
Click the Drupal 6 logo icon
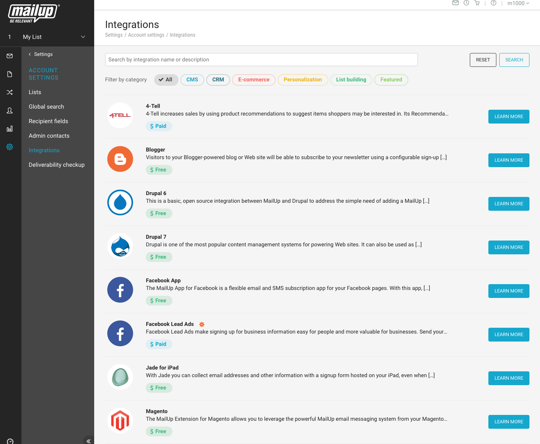120,202
